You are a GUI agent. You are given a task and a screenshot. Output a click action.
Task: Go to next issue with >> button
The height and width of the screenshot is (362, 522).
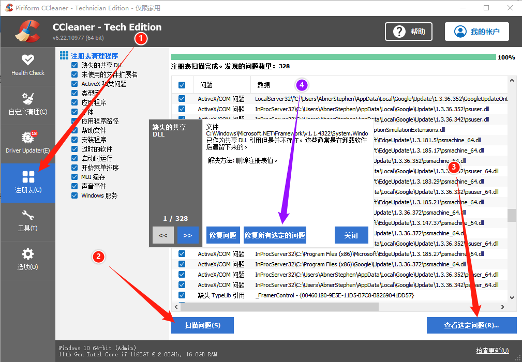[188, 235]
